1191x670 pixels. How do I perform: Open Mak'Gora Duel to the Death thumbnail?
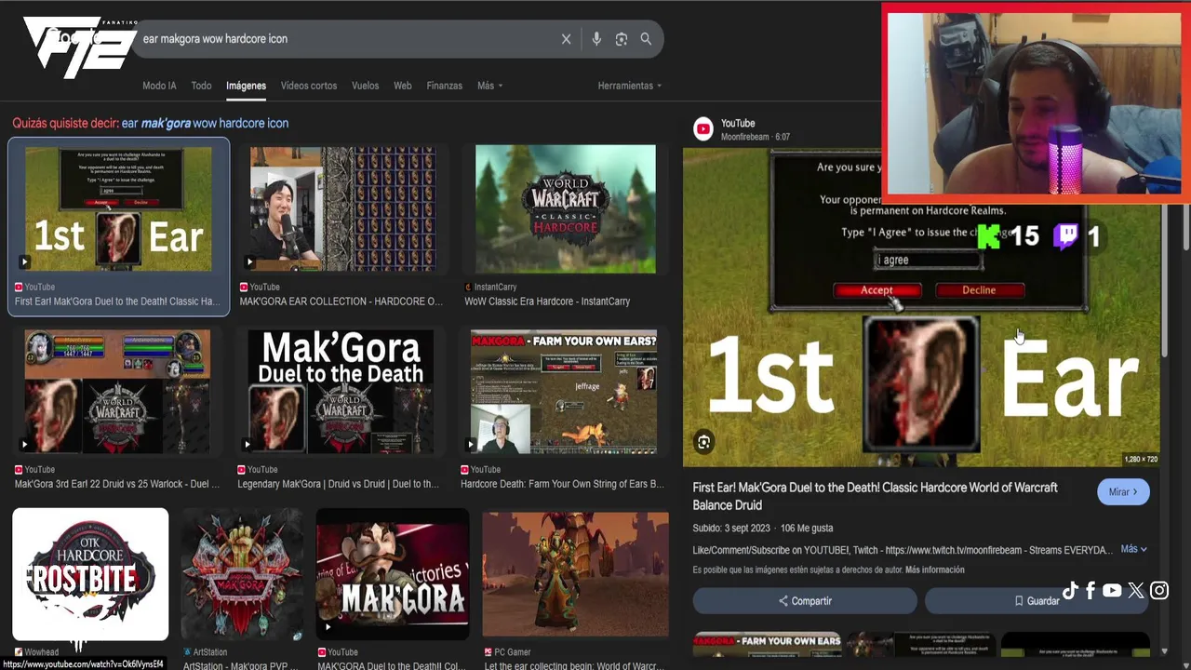[x=341, y=392]
